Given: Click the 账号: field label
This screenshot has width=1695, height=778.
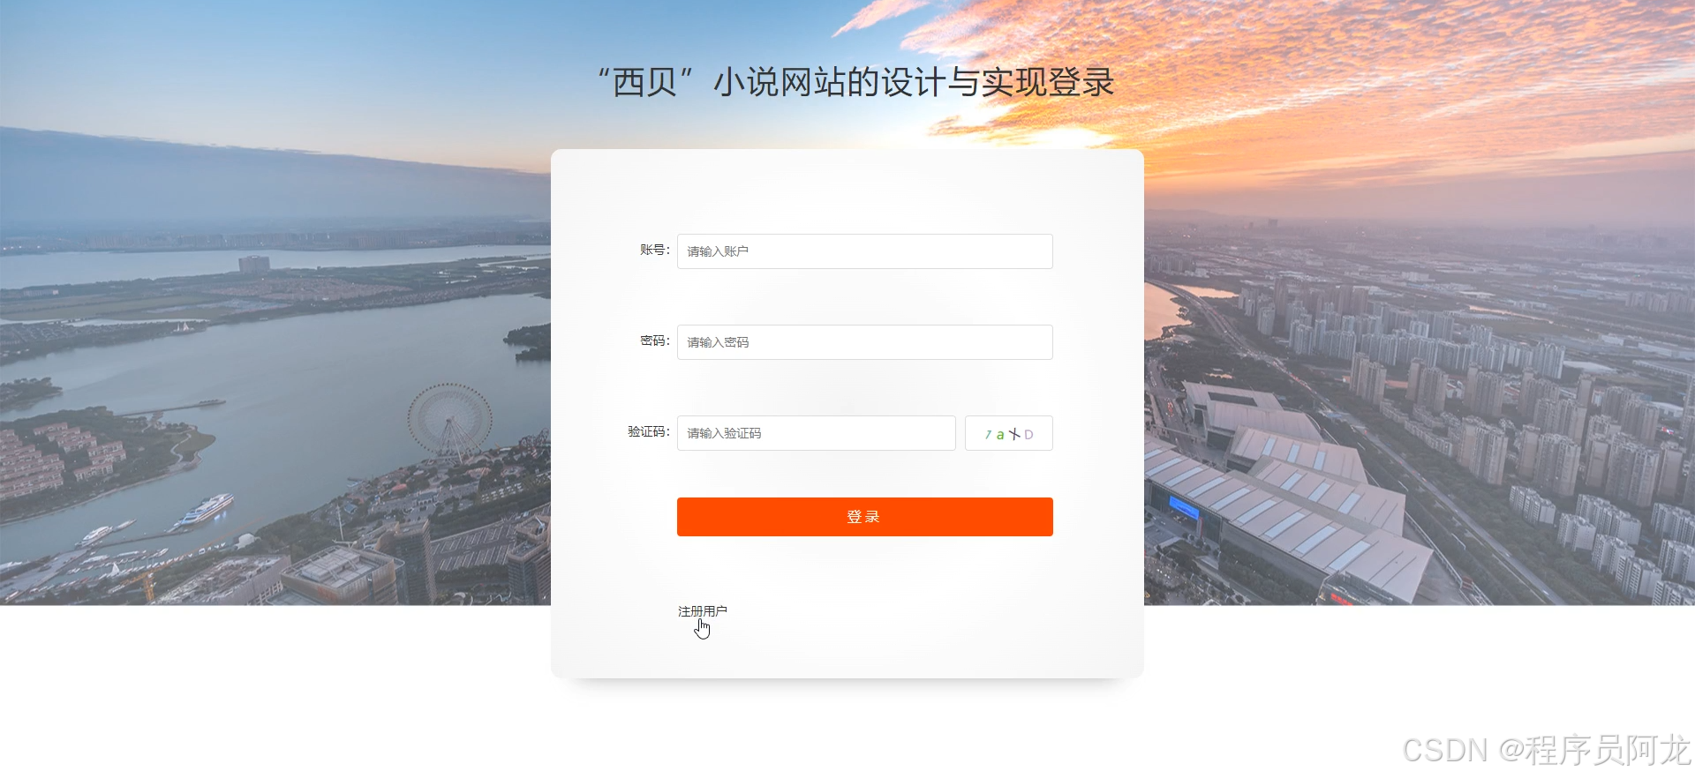Looking at the screenshot, I should click(x=655, y=251).
